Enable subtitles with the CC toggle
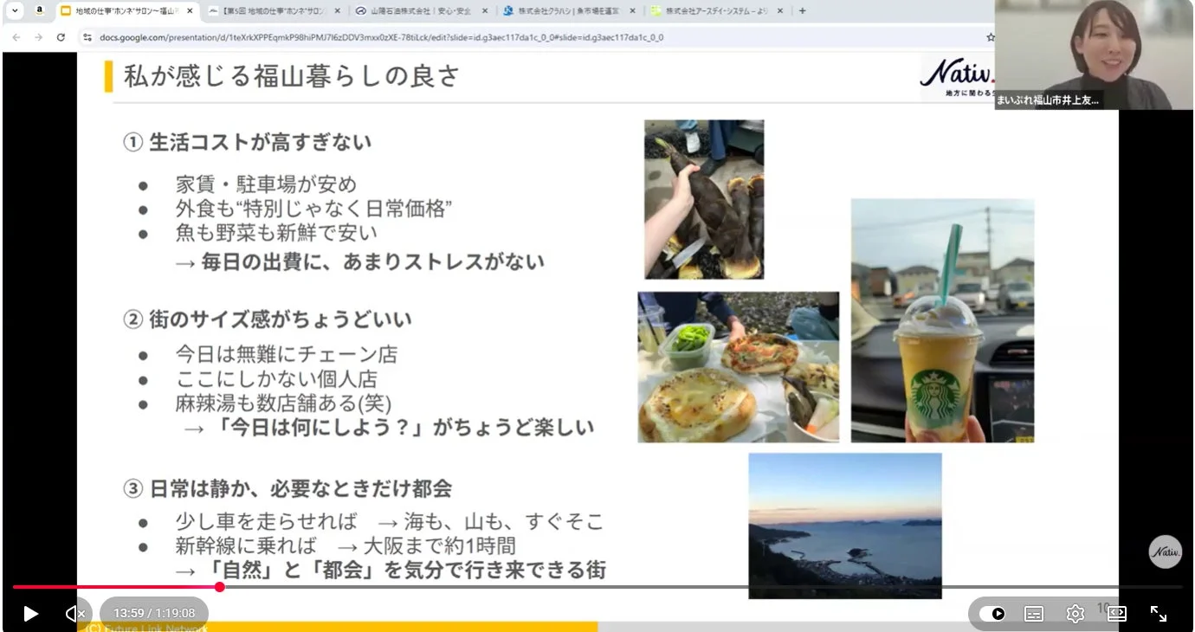The image size is (1195, 632). [x=1033, y=614]
